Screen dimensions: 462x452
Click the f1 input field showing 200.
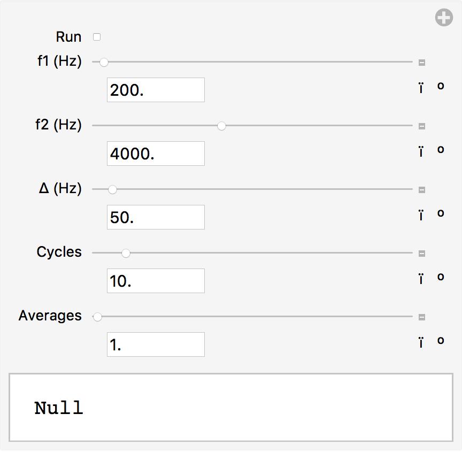click(156, 90)
